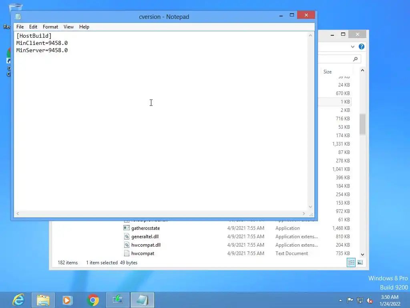This screenshot has width=410, height=308.
Task: Click Notepad's vertical scrollbar up arrow
Action: (x=310, y=35)
